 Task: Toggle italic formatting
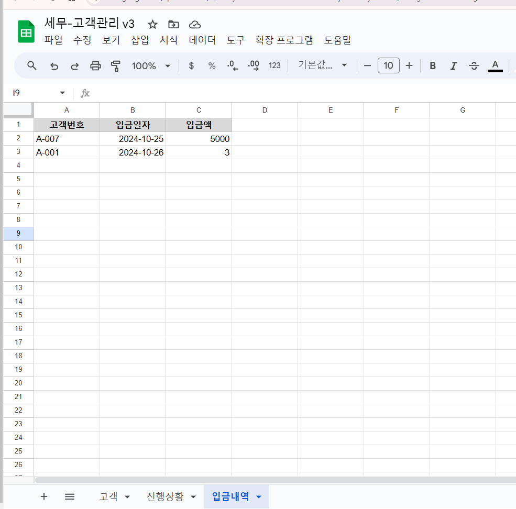(453, 66)
